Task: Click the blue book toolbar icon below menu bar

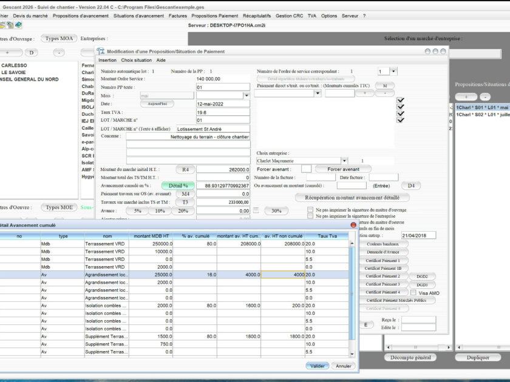Action: pos(18,25)
